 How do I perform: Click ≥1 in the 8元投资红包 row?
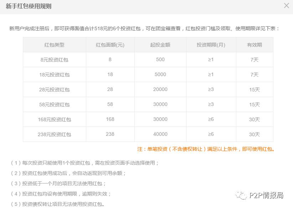point(211,59)
